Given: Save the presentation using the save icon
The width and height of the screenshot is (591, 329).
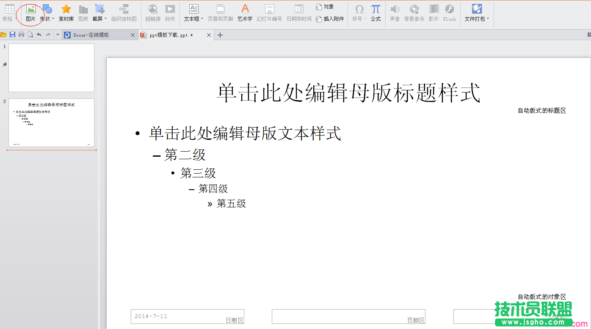Looking at the screenshot, I should [12, 35].
